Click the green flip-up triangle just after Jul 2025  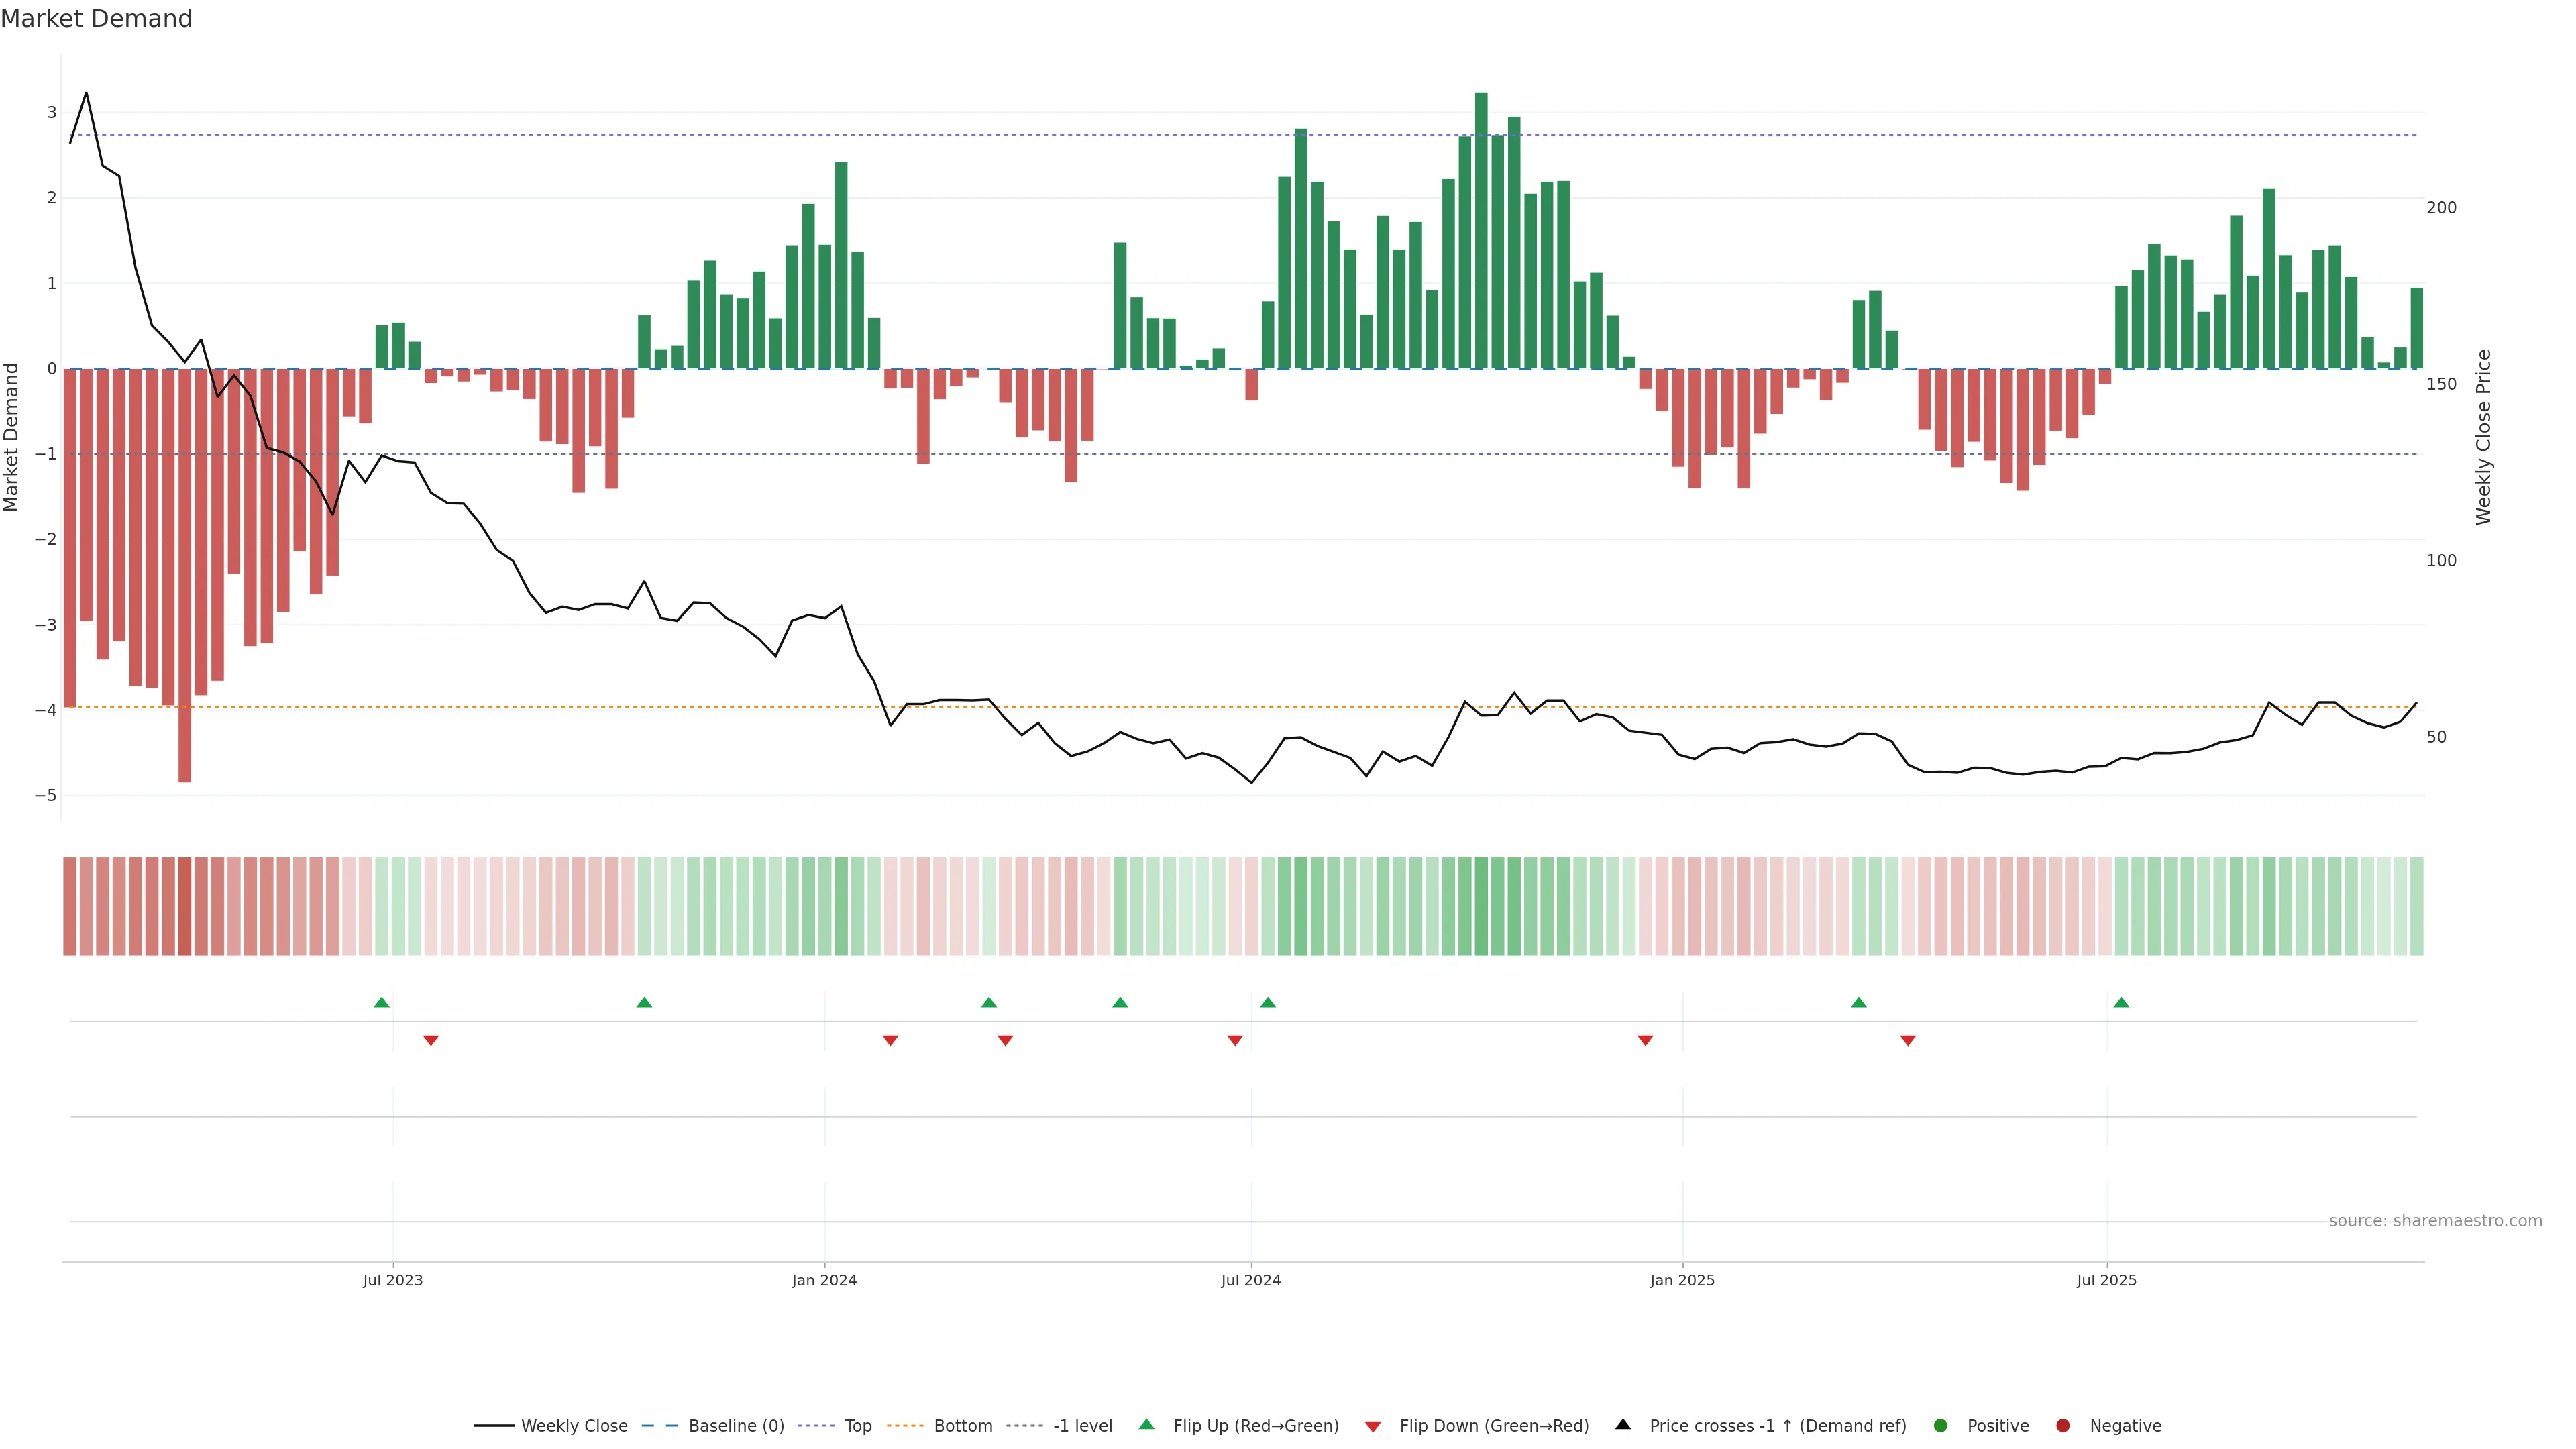coord(2121,1003)
